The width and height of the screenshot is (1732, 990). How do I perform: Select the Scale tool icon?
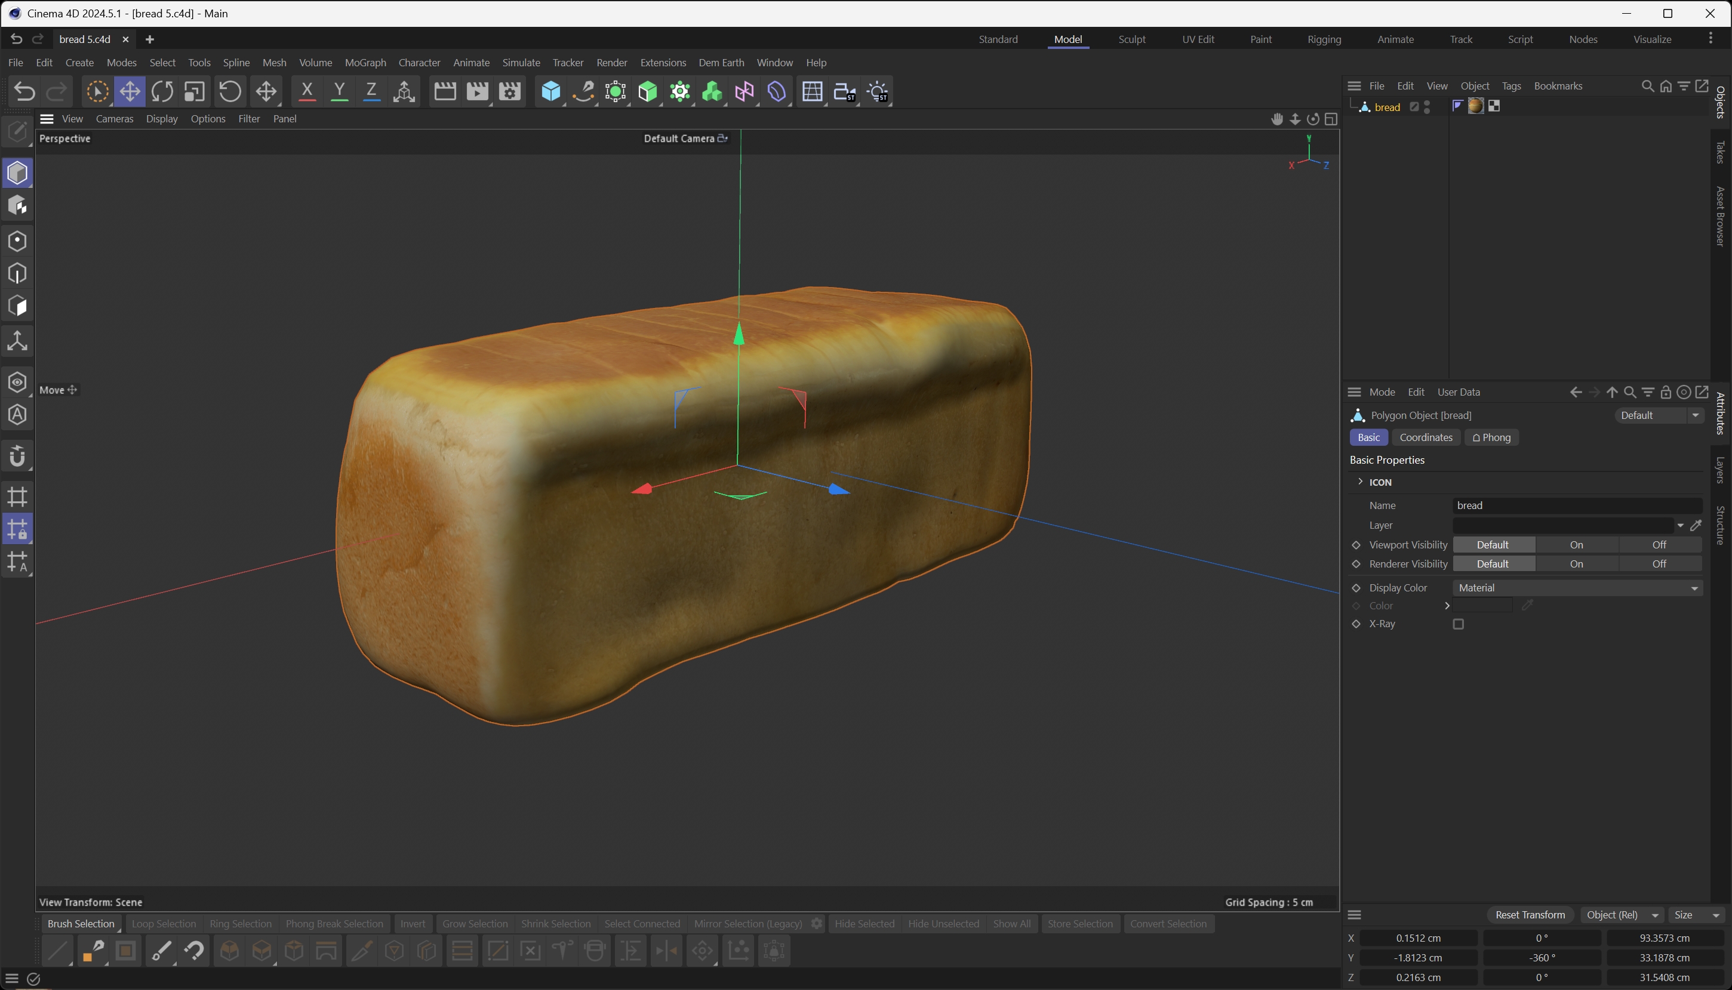195,92
